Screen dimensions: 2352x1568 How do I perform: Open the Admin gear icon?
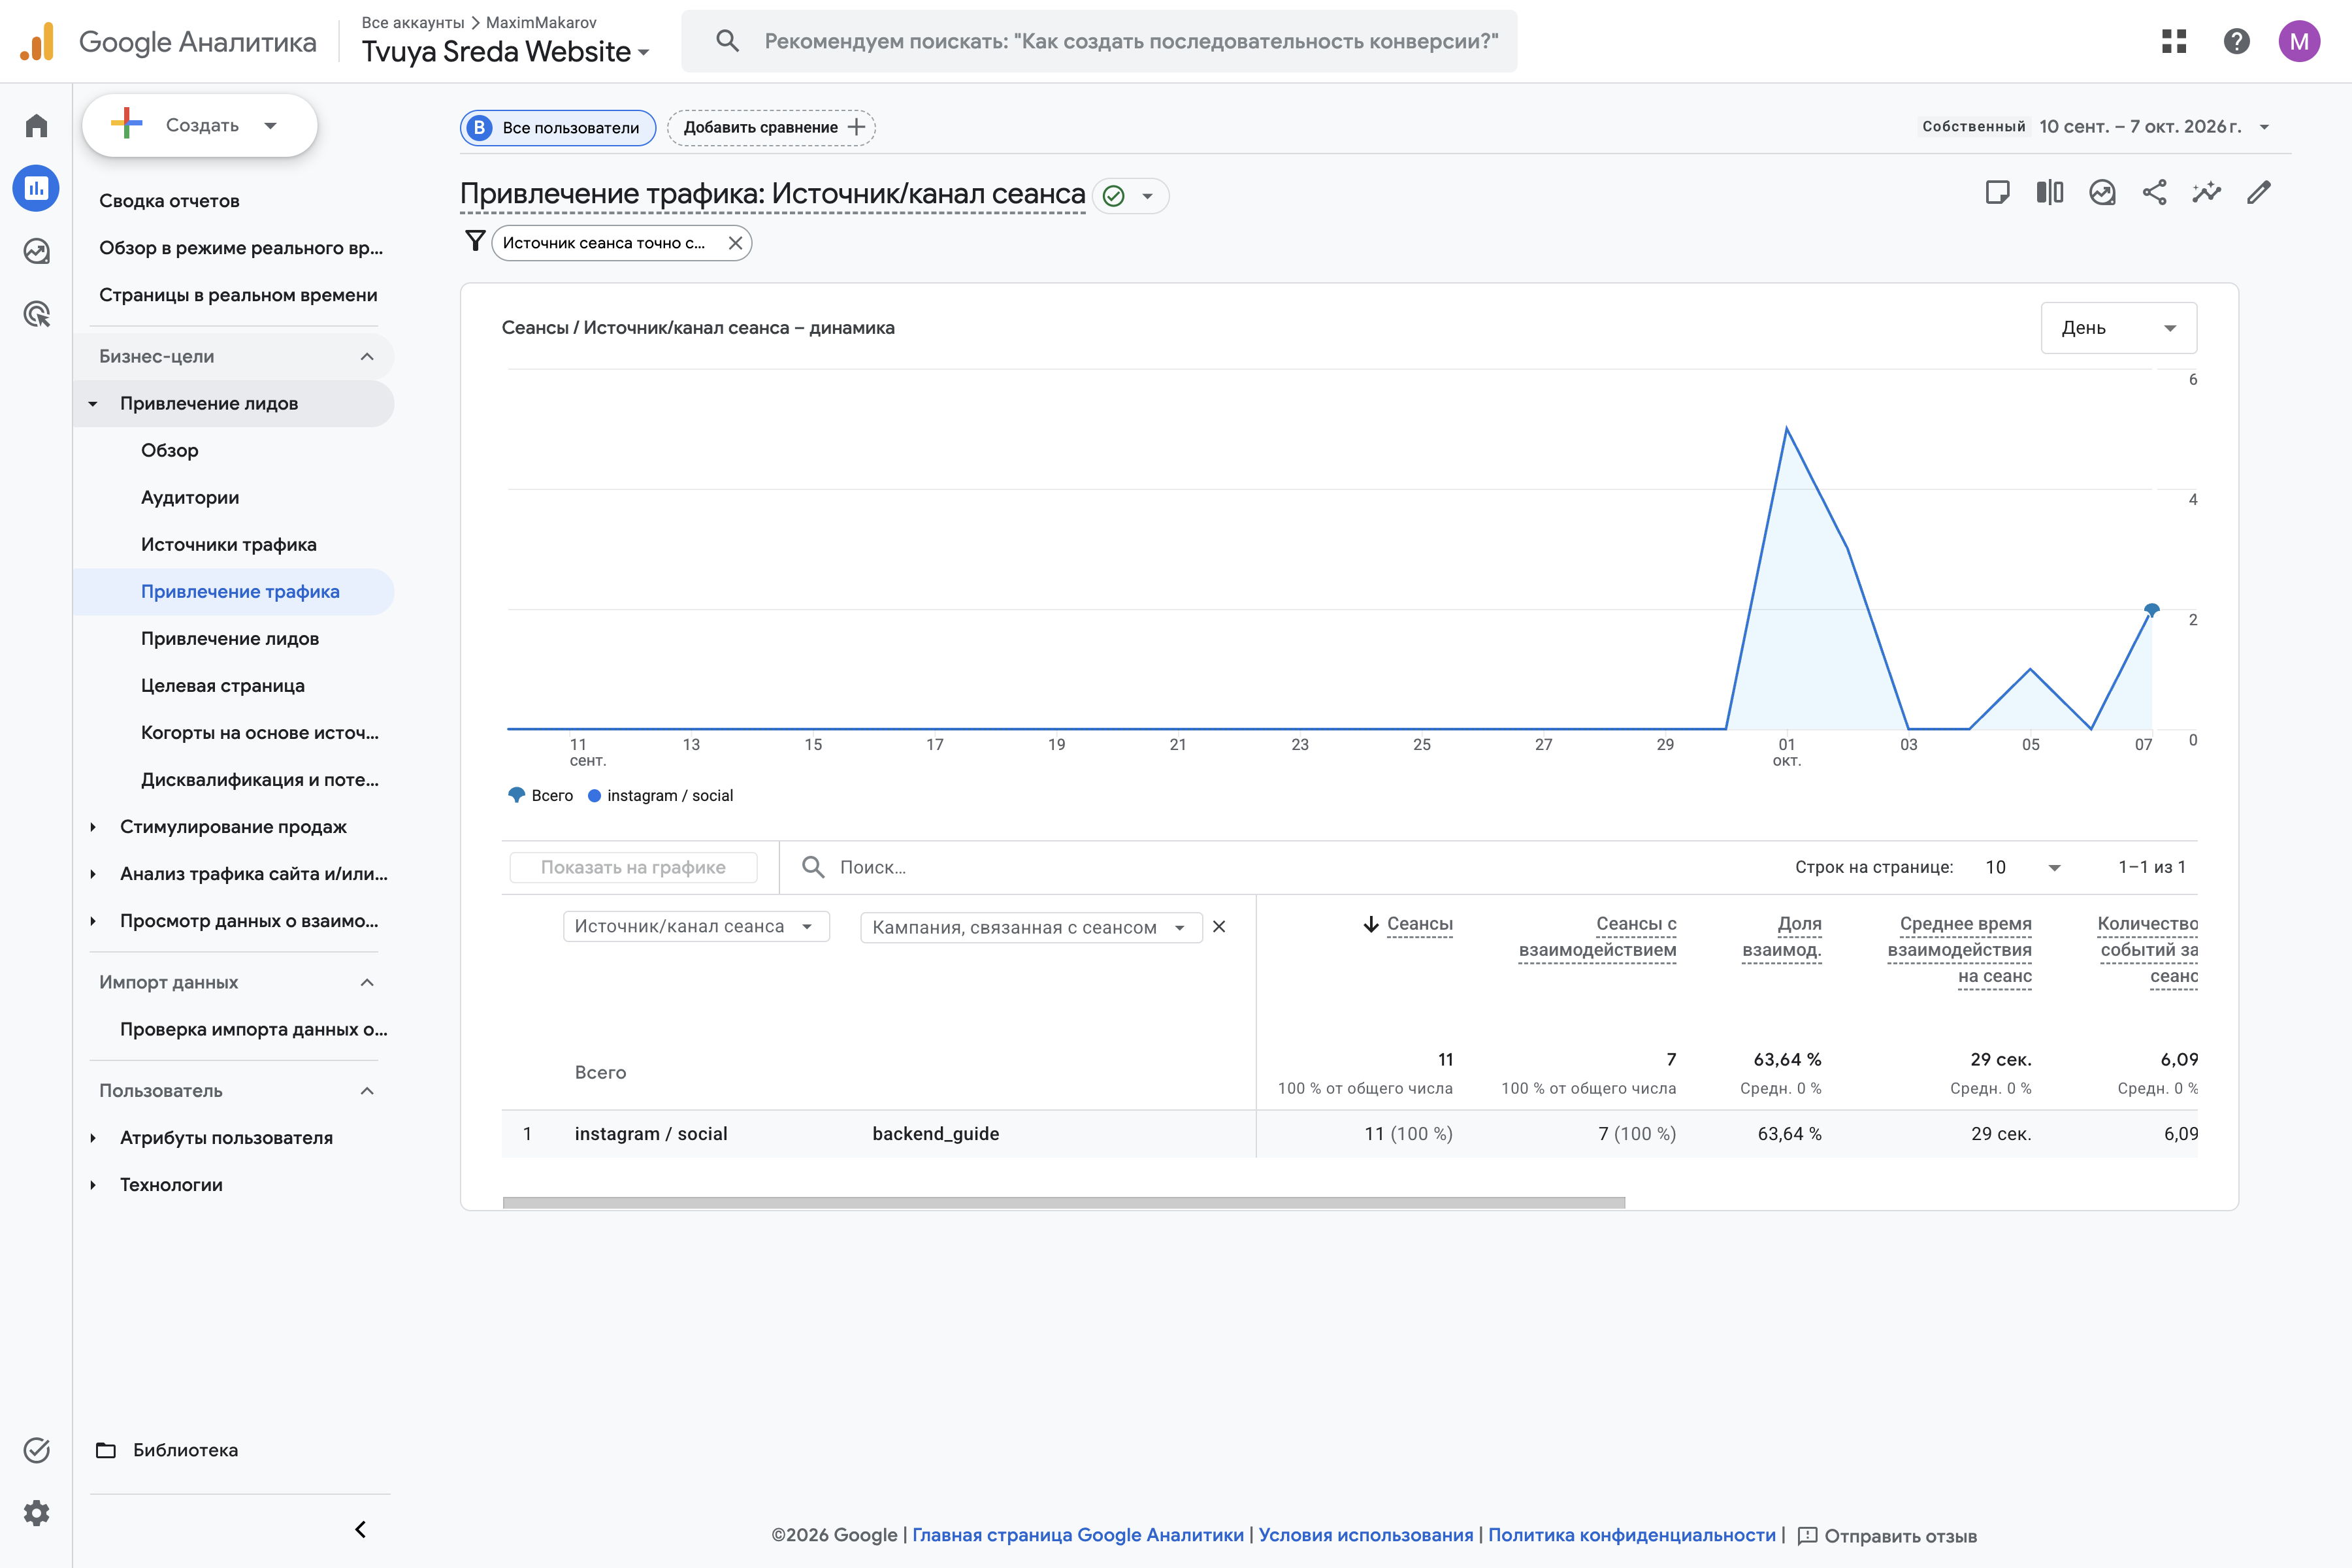[x=36, y=1513]
